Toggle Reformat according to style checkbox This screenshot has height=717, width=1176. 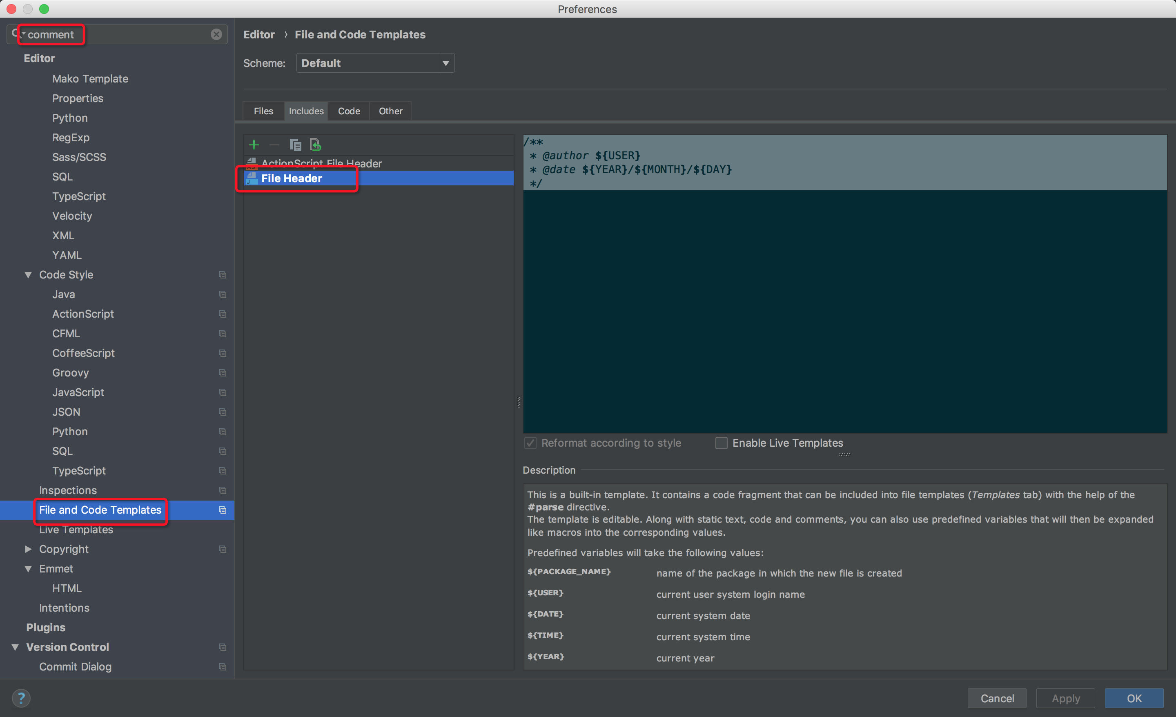click(x=530, y=443)
